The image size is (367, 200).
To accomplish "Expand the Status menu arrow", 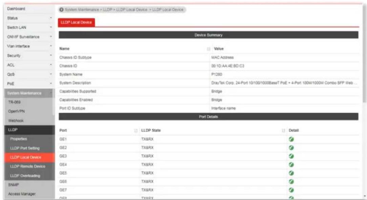I will click(51, 18).
